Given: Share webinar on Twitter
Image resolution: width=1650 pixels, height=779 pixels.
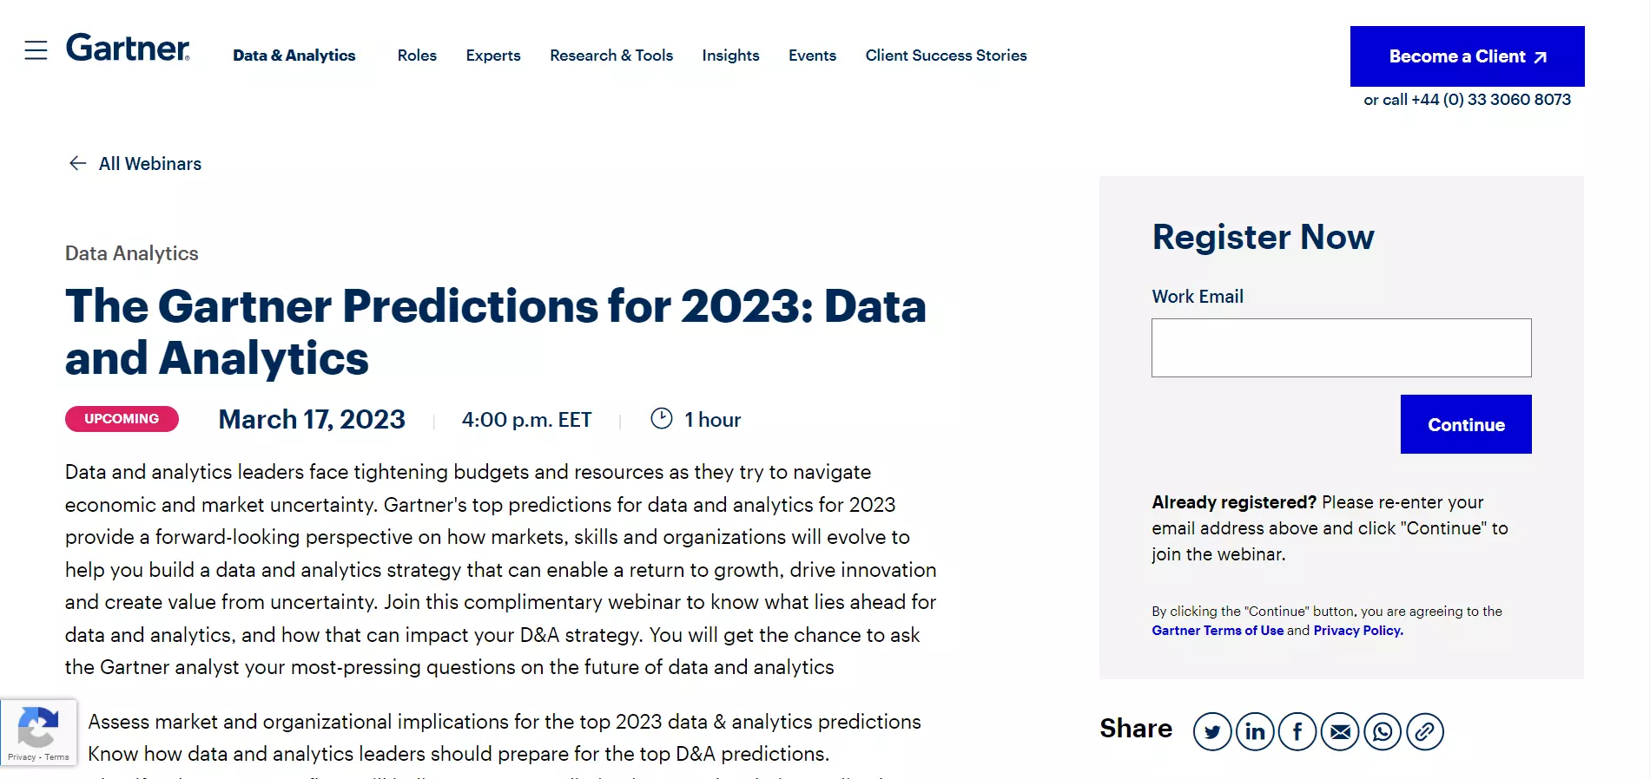Looking at the screenshot, I should (1212, 732).
